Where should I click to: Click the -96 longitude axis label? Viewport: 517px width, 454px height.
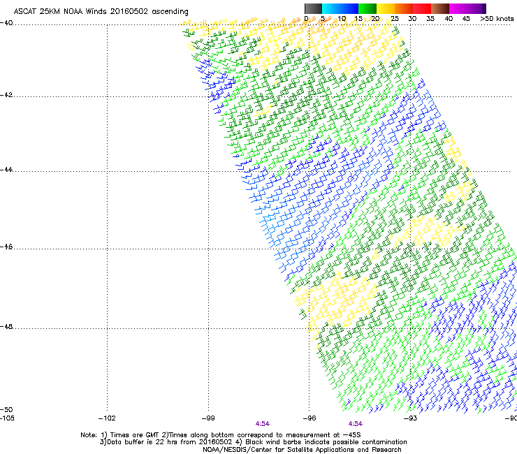click(310, 418)
